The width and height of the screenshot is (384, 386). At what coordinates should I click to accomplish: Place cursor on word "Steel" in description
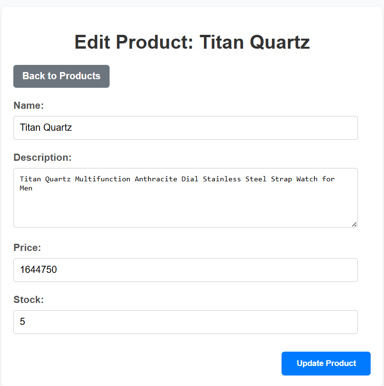coord(256,179)
